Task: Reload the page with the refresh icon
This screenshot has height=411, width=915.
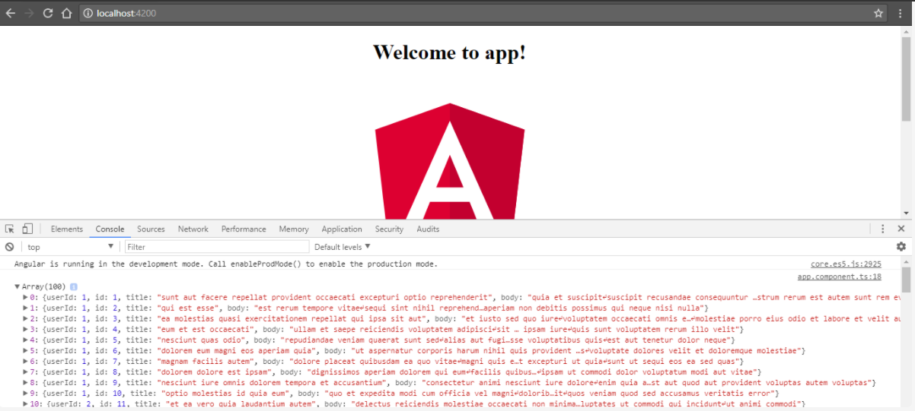Action: [48, 13]
